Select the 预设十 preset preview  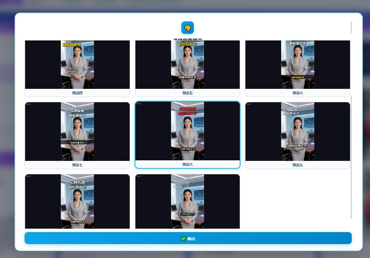(x=77, y=201)
